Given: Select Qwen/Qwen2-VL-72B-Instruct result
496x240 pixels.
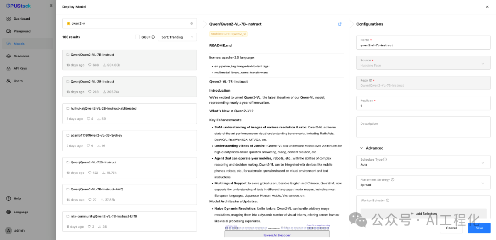Looking at the screenshot, I should pos(130,167).
